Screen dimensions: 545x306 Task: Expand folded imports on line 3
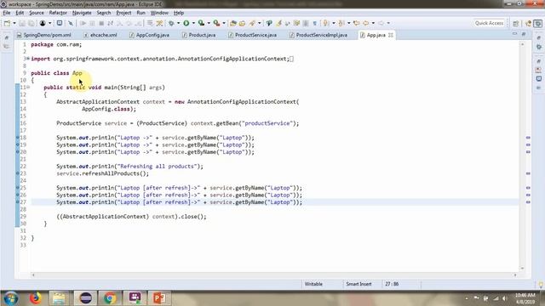(28, 59)
